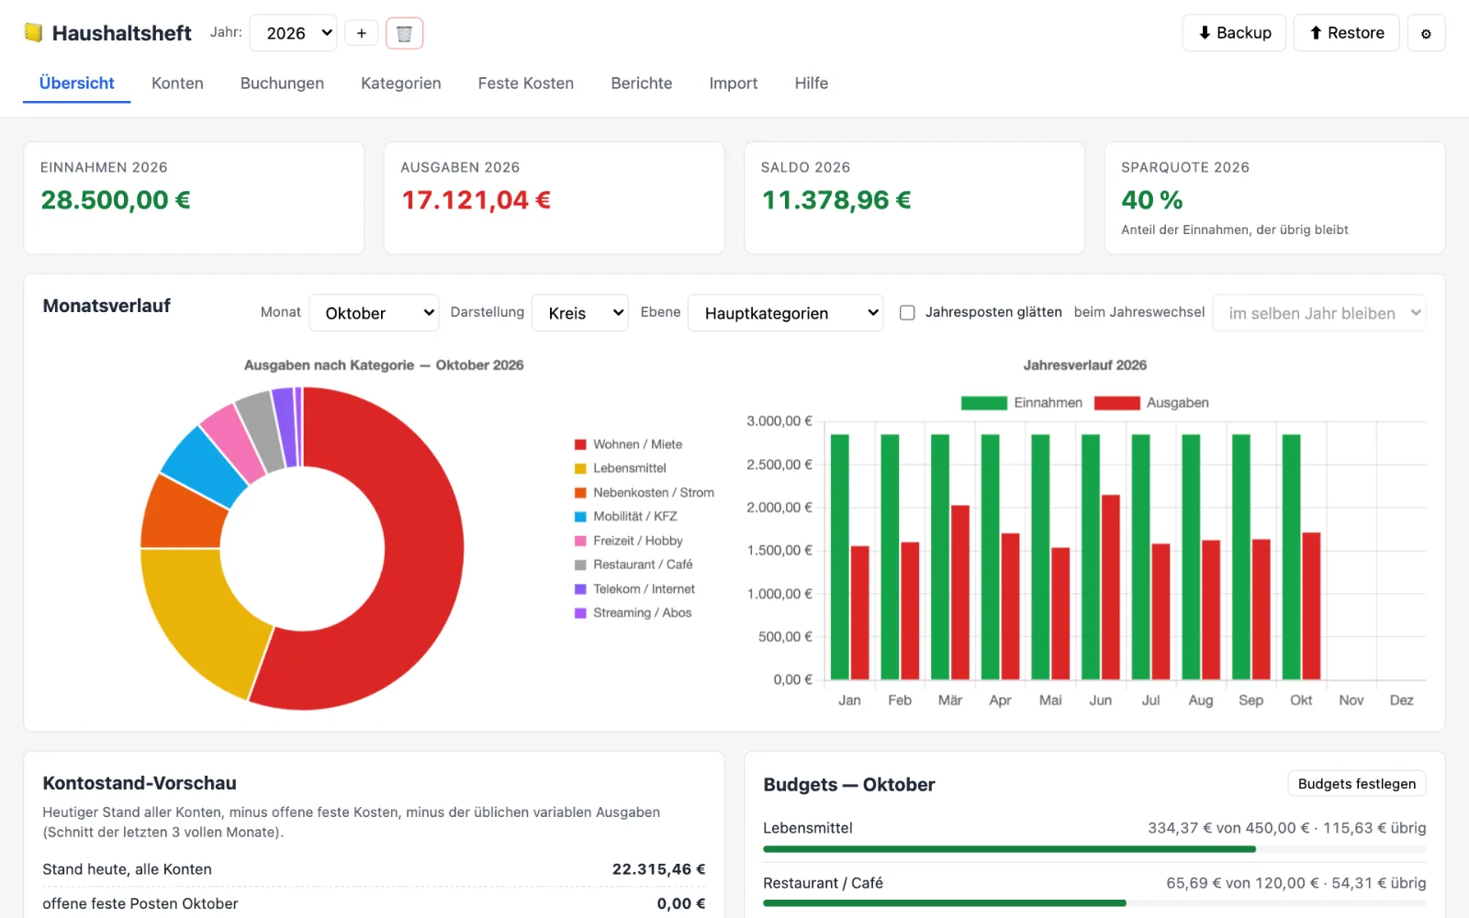Click the trash icon to delete year

(404, 33)
